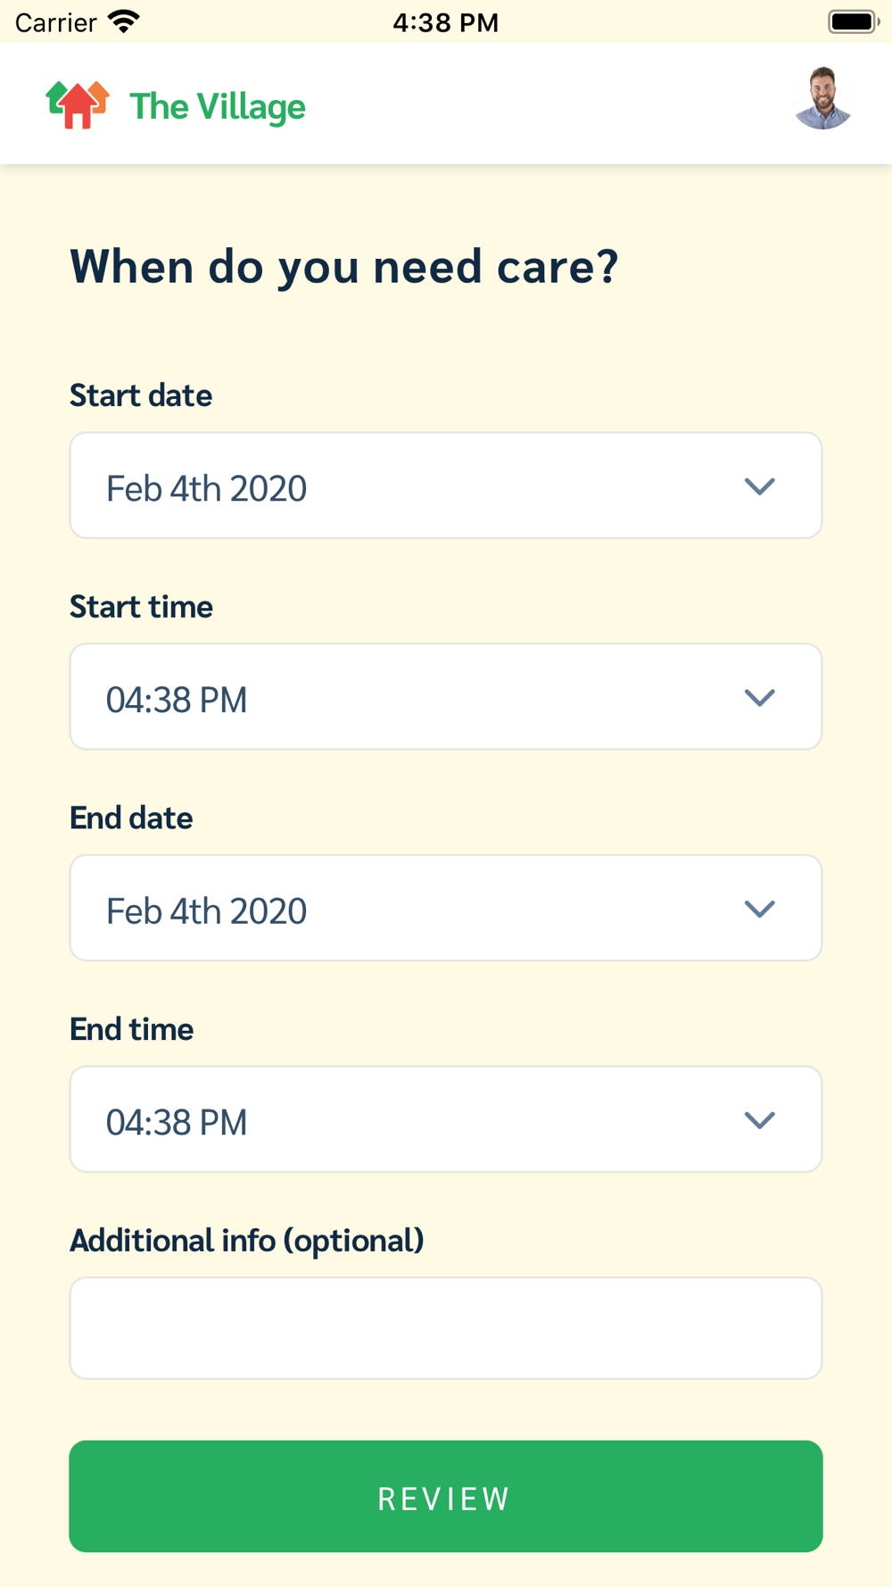
Task: Tap the End time label
Action: (131, 1029)
